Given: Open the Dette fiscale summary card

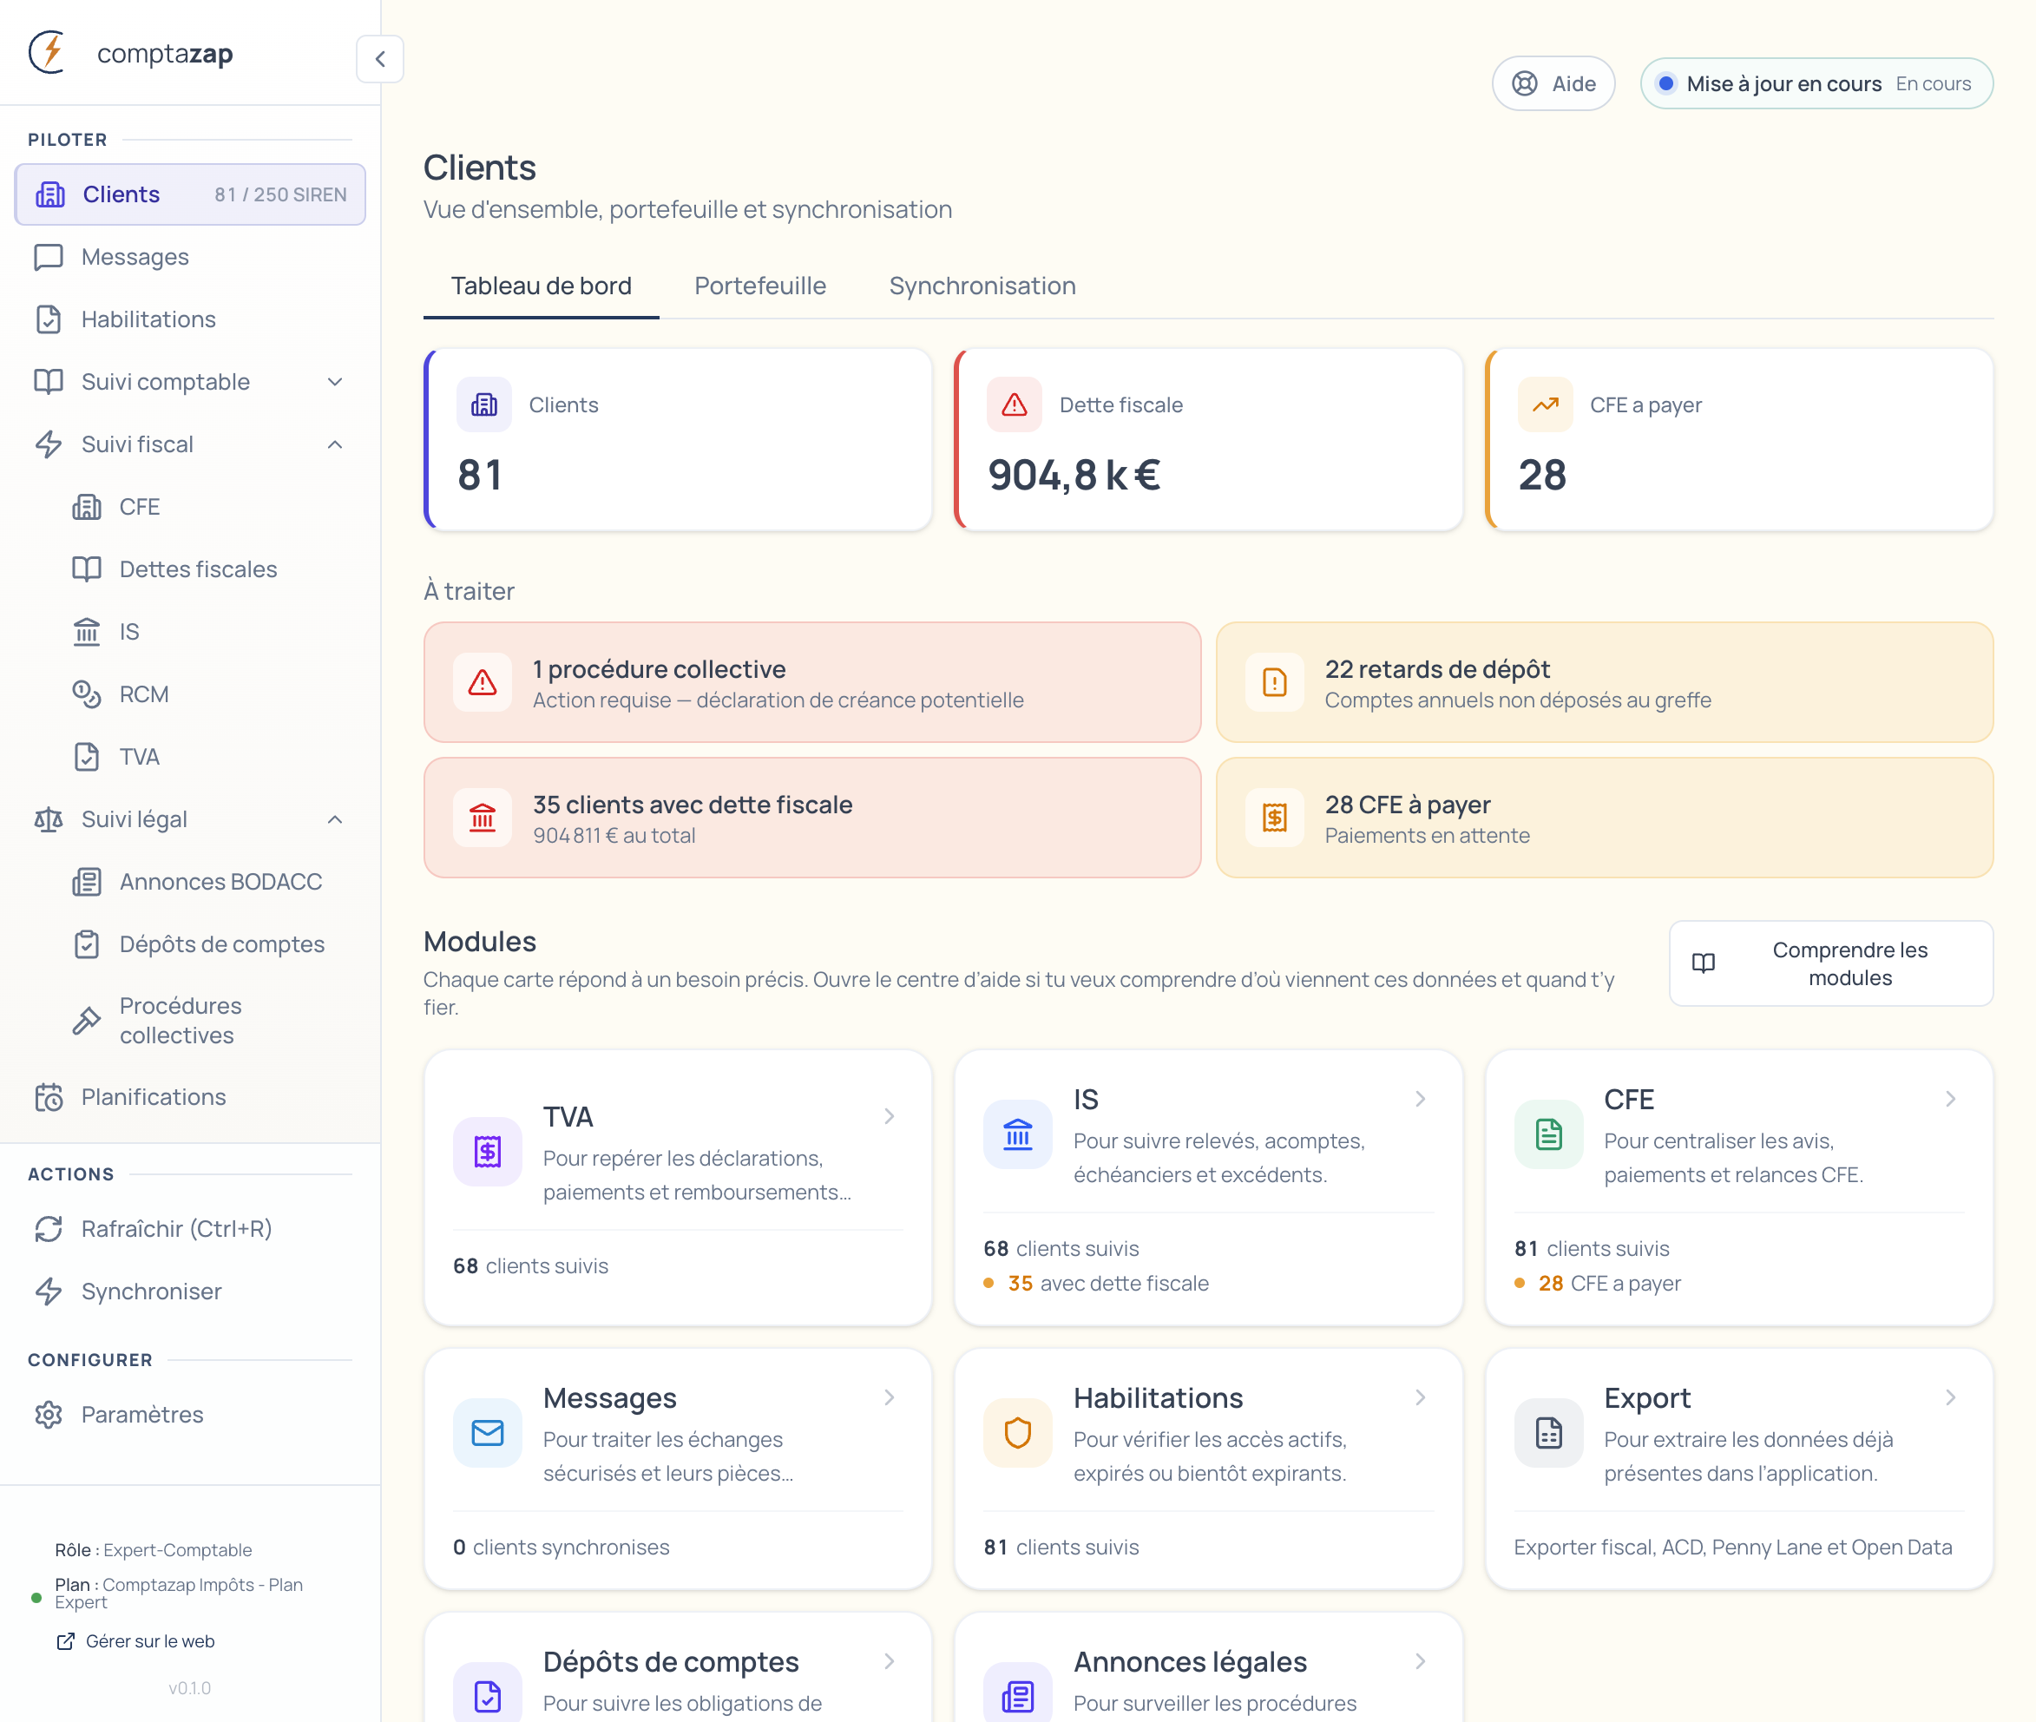Looking at the screenshot, I should 1209,439.
